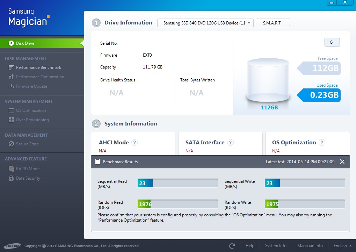This screenshot has width=356, height=252.
Task: Open System Info in the footer
Action: pos(276,246)
